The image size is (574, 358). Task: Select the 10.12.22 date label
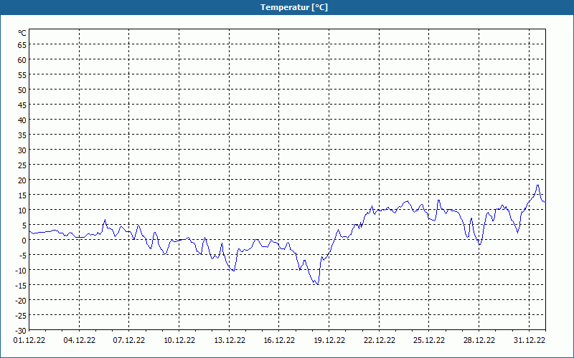pos(179,340)
